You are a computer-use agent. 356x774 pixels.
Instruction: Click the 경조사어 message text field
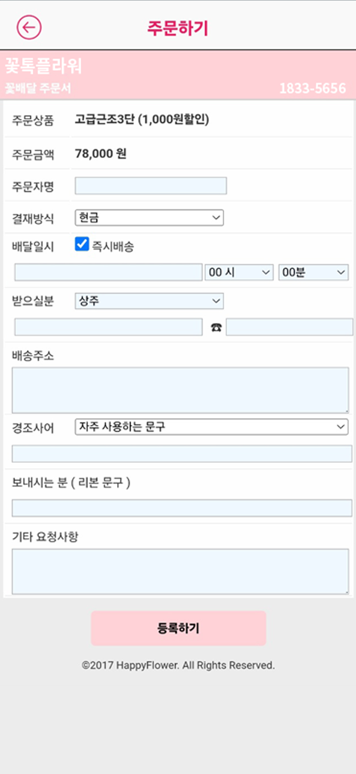pyautogui.click(x=182, y=454)
